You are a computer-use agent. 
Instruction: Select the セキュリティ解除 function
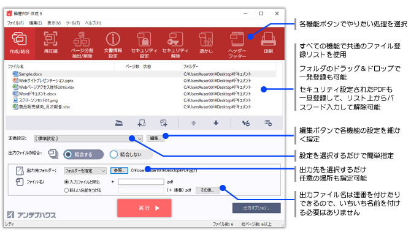click(175, 44)
